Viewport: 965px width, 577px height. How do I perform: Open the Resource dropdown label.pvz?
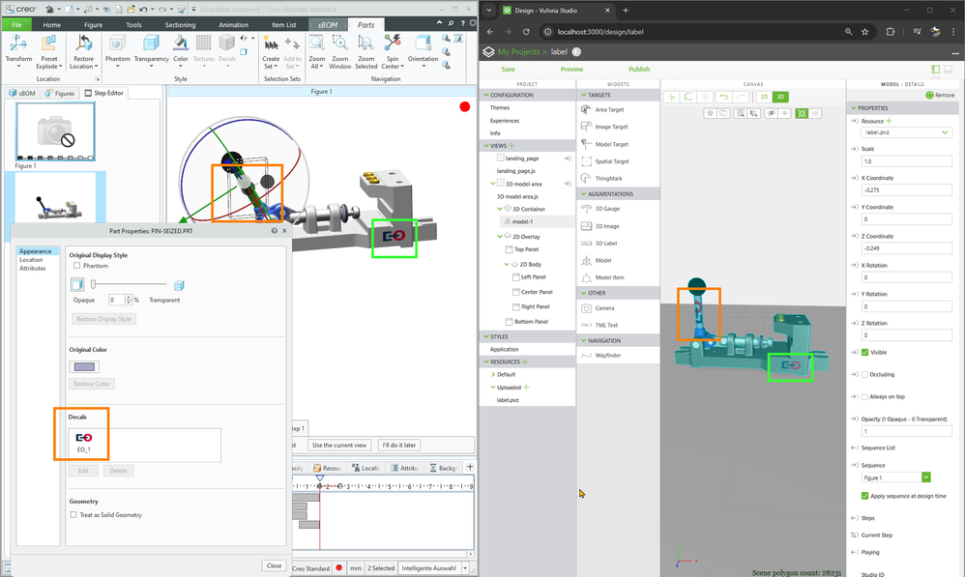905,132
